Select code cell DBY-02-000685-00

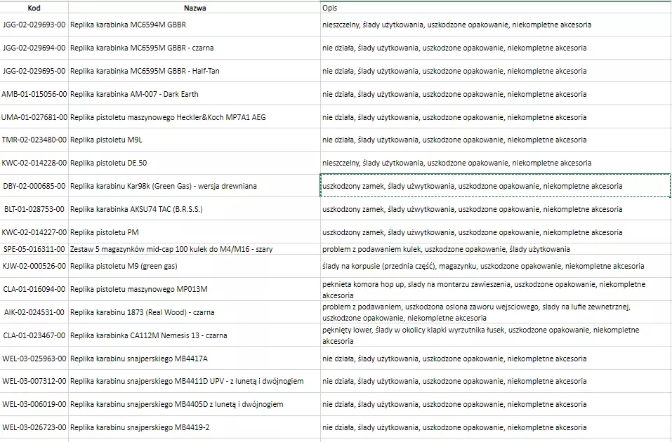tap(34, 186)
